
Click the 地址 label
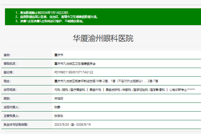[x=7, y=81]
